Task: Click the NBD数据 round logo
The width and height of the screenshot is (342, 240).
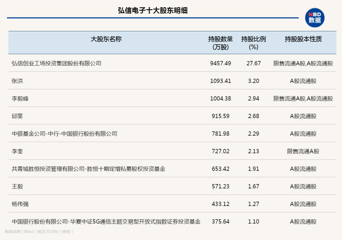Action: pyautogui.click(x=315, y=18)
